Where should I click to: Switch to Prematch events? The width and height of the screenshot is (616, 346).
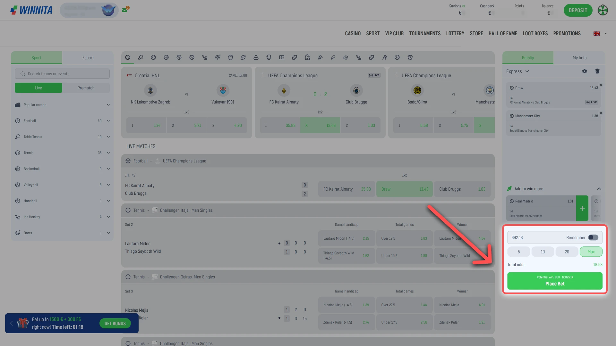(86, 88)
